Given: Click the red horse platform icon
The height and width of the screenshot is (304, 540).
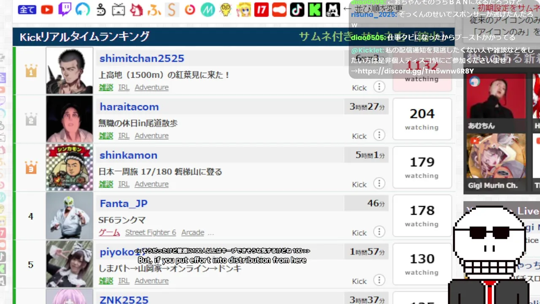Looking at the screenshot, I should [136, 9].
